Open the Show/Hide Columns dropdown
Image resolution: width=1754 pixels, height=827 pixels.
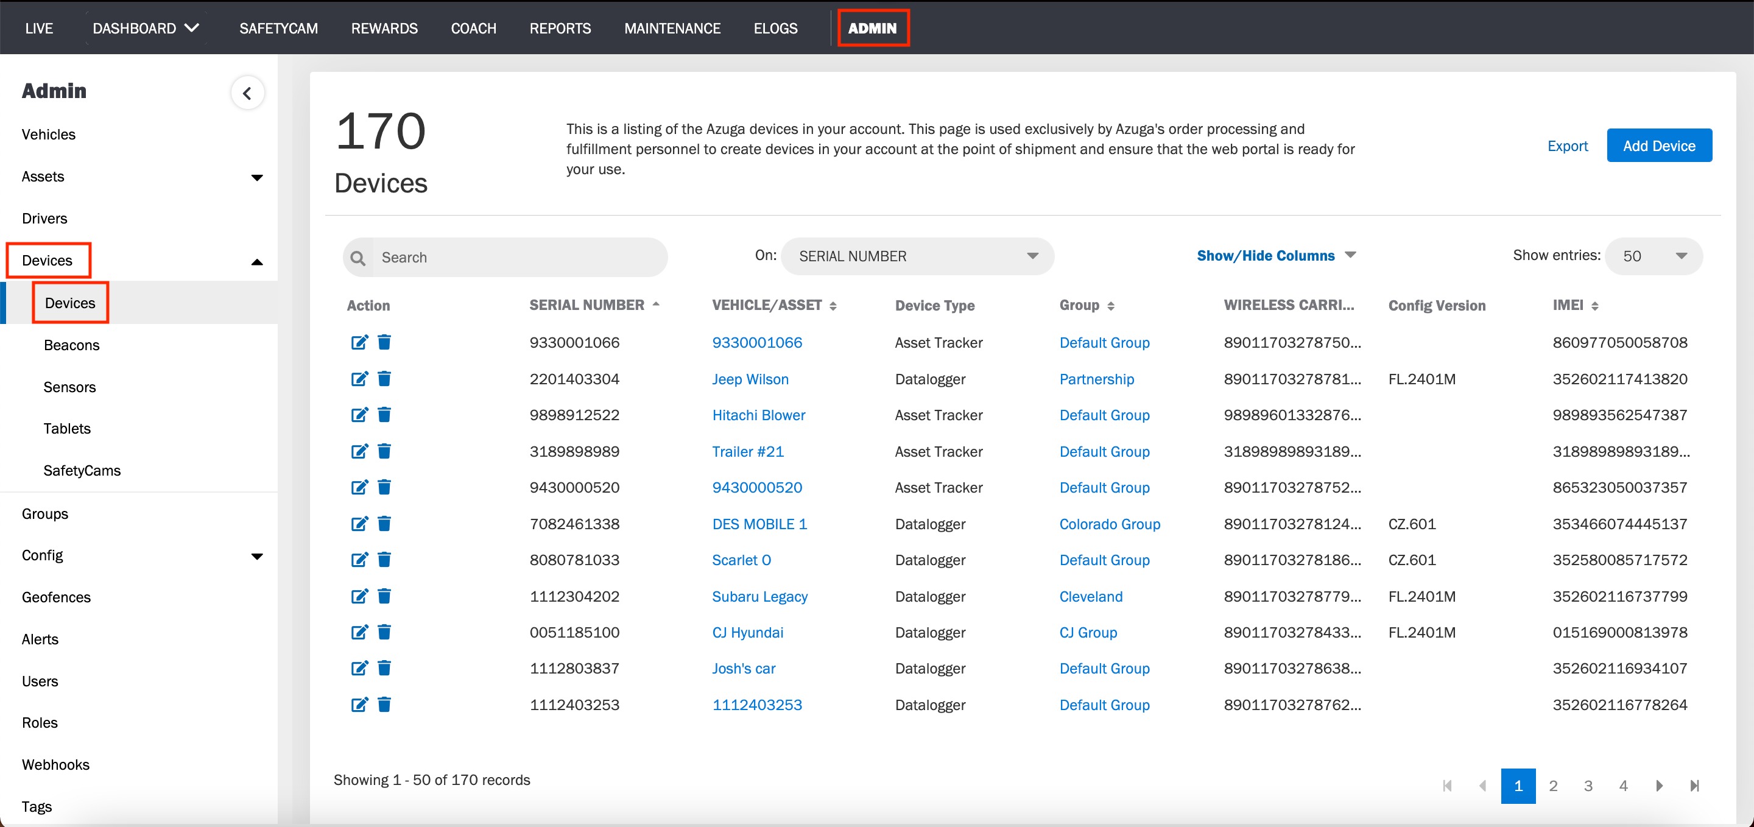[x=1277, y=256]
